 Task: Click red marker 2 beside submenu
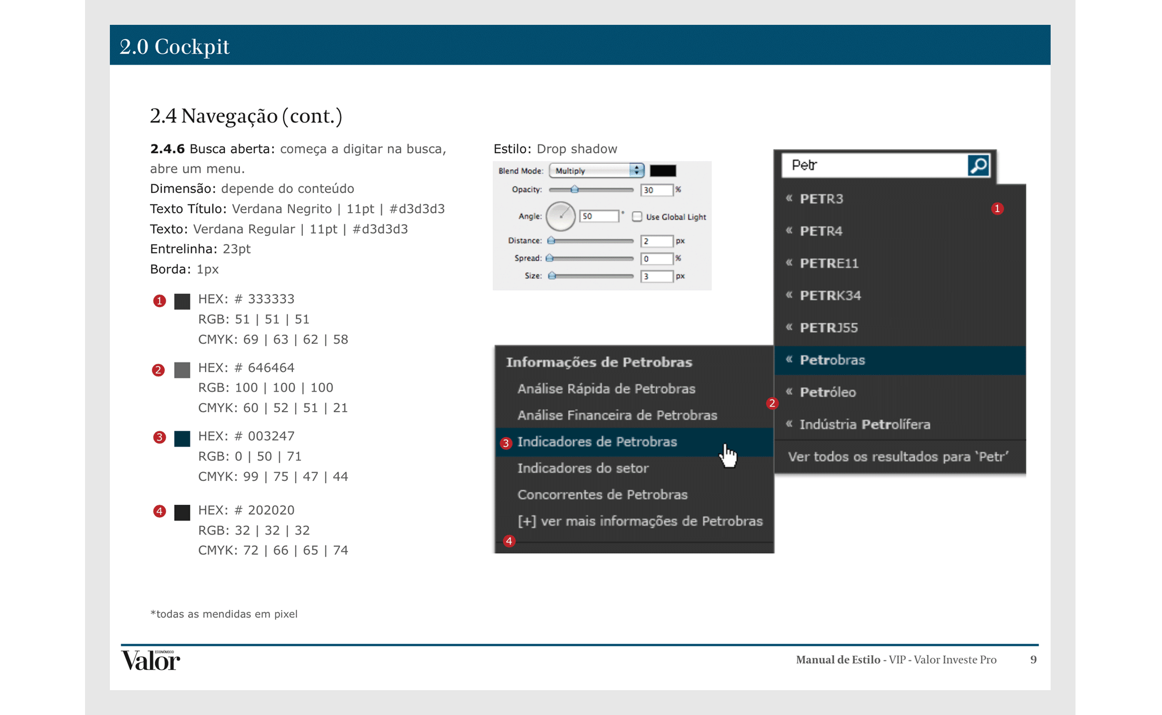772,403
